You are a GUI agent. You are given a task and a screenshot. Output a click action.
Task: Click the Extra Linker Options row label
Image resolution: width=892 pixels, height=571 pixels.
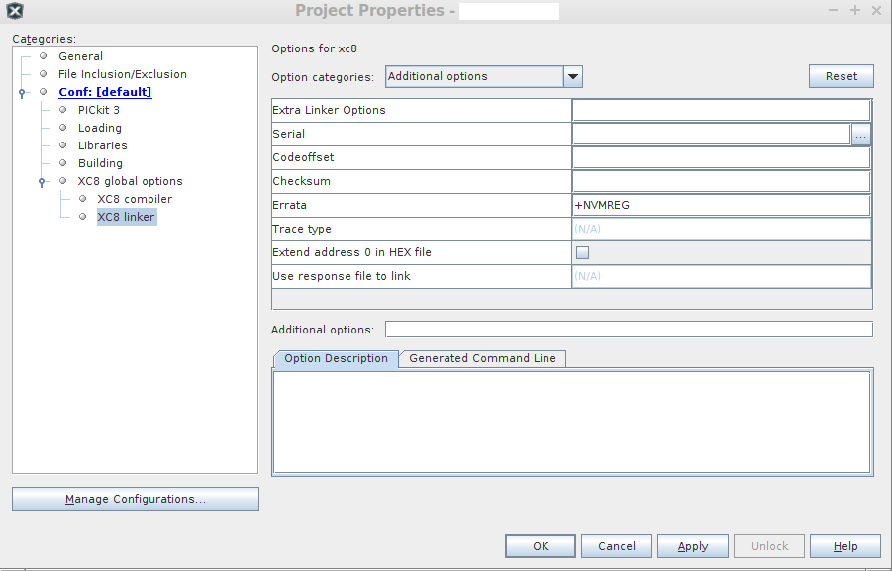click(x=329, y=110)
